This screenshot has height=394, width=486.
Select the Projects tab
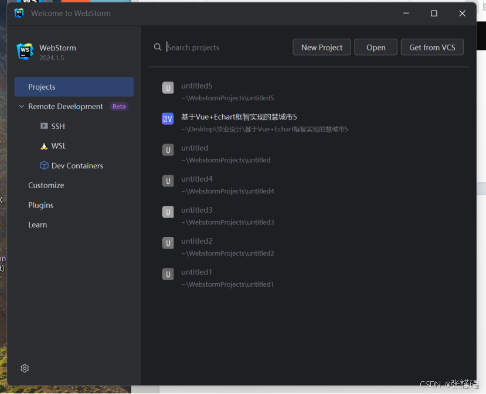click(x=74, y=87)
